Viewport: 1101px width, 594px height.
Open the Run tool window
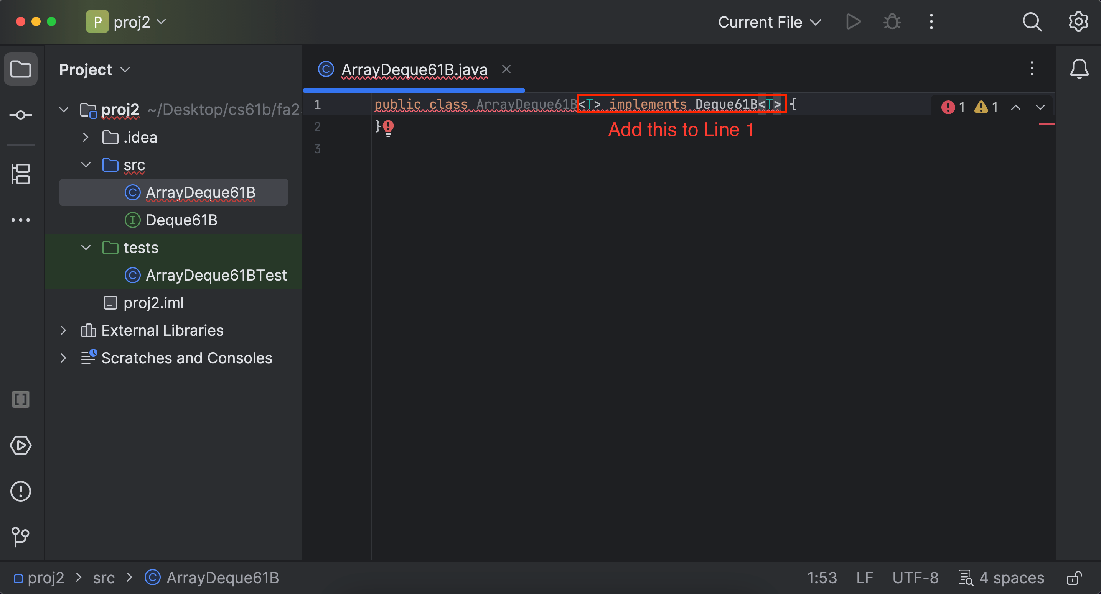tap(20, 445)
